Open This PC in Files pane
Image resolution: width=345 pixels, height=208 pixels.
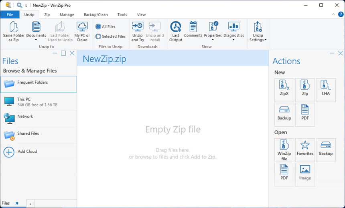[x=39, y=101]
